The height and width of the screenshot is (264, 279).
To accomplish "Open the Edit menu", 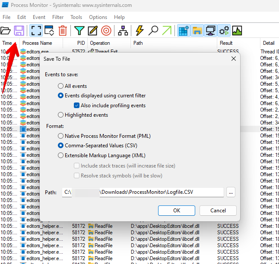I will coord(22,17).
